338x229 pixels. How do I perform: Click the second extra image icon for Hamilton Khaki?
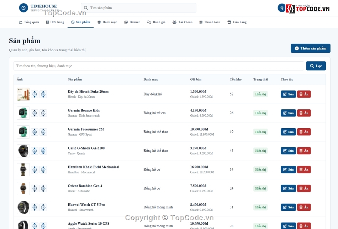43,170
